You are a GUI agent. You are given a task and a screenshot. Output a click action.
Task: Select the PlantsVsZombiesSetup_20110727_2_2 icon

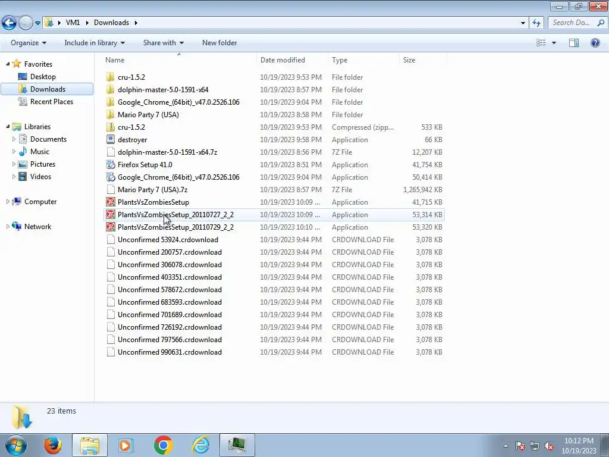pyautogui.click(x=111, y=214)
